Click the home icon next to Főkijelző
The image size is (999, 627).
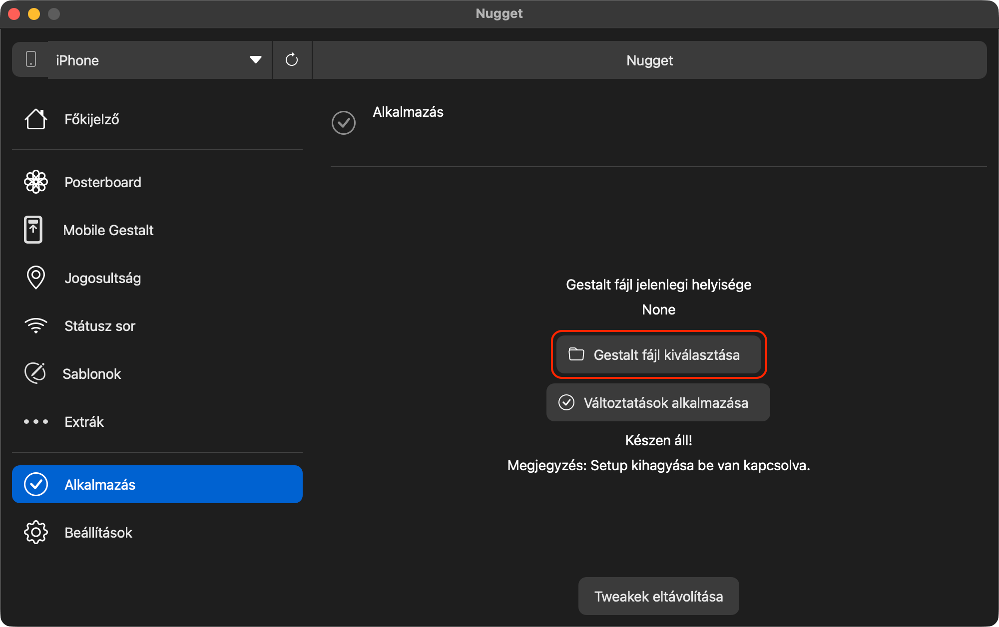click(x=35, y=119)
